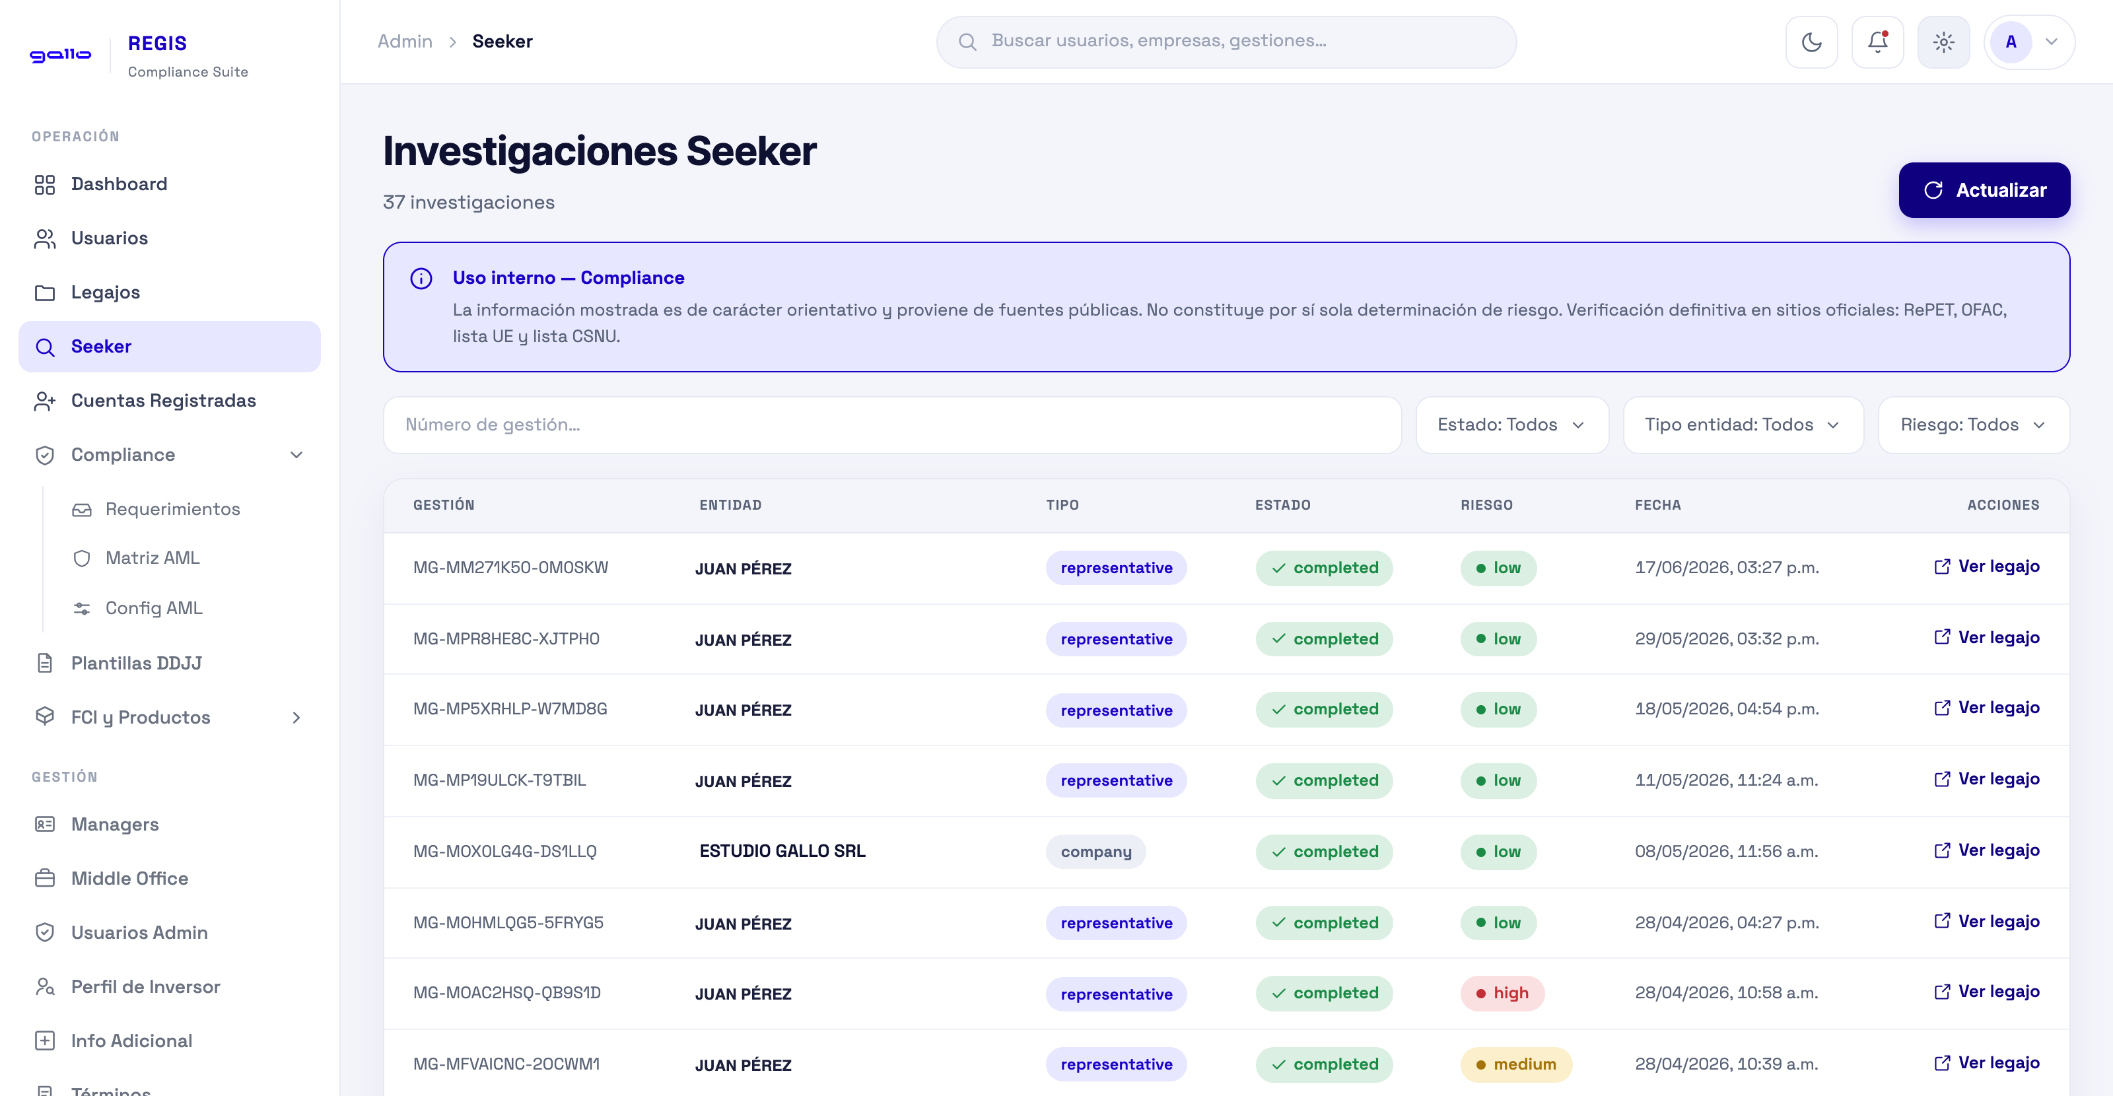
Task: Click the Plantillas DDJJ document icon
Action: (45, 663)
